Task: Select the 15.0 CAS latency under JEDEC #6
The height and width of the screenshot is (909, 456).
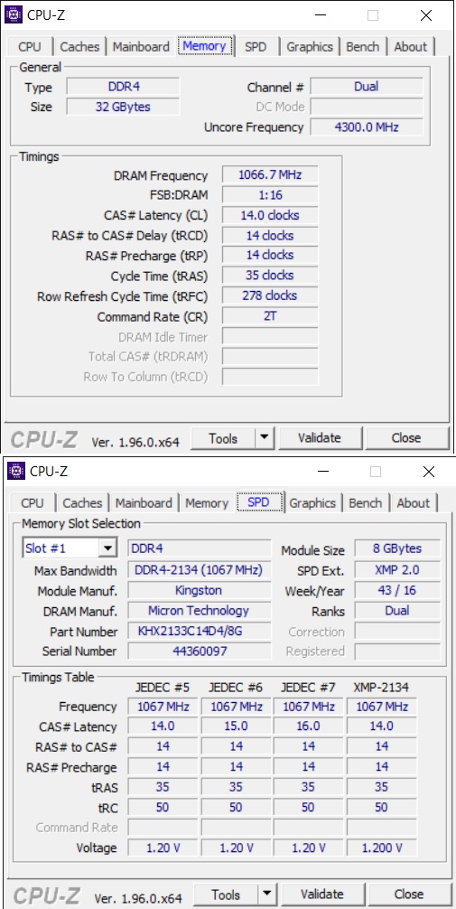Action: (236, 726)
